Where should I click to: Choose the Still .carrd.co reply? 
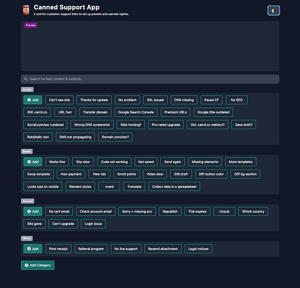(37, 112)
